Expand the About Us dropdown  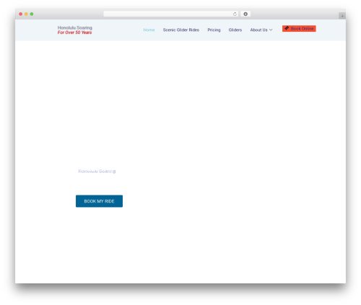coord(261,30)
